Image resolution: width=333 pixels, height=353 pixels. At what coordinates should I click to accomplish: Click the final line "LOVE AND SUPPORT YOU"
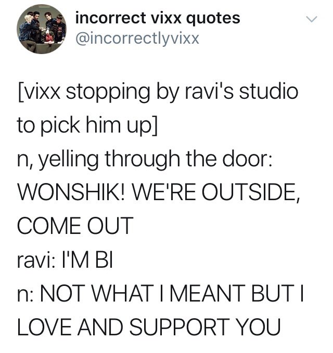click(x=149, y=326)
